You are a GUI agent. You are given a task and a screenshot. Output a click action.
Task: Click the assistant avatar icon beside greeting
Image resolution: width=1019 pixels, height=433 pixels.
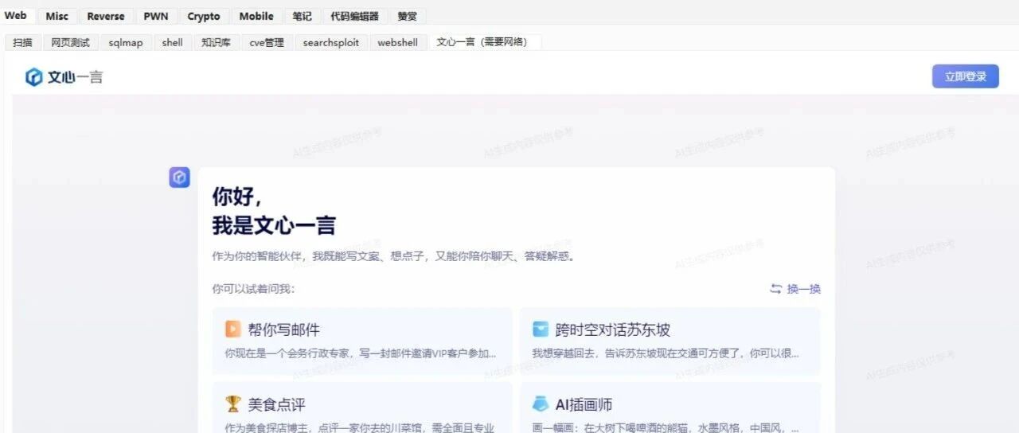(180, 177)
